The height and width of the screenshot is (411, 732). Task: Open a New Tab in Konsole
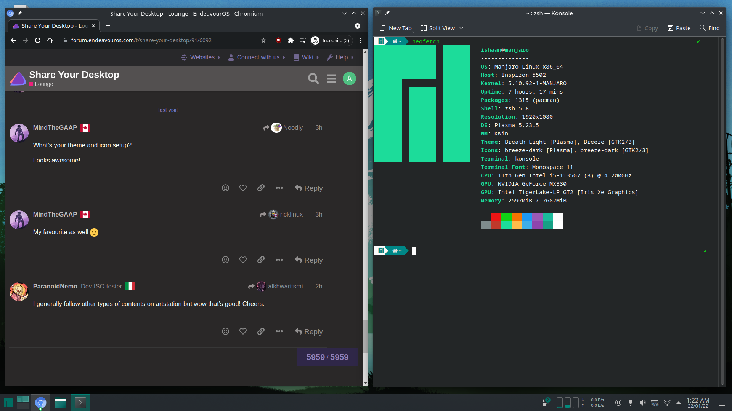[396, 28]
